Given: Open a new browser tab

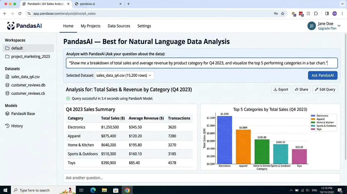Looking at the screenshot, I should 128,4.
